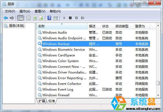The width and height of the screenshot is (163, 112).
Task: Select the Windows Firewall service row
Action: point(56,95)
